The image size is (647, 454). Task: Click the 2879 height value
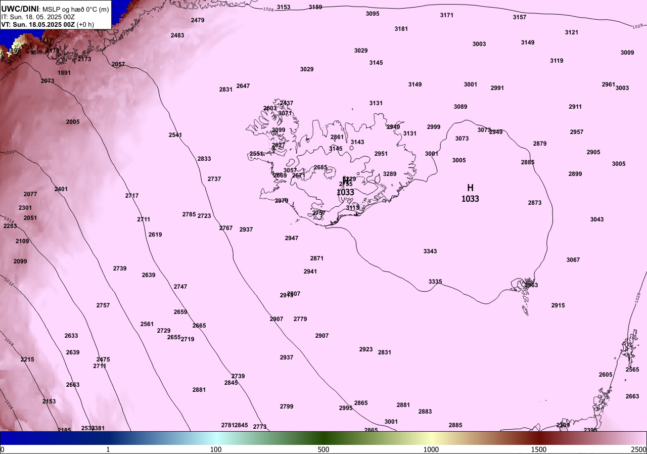pos(540,144)
